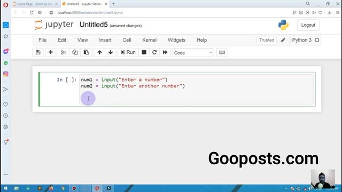This screenshot has width=342, height=192.
Task: Open the cell type dropdown showing Code
Action: [x=192, y=53]
